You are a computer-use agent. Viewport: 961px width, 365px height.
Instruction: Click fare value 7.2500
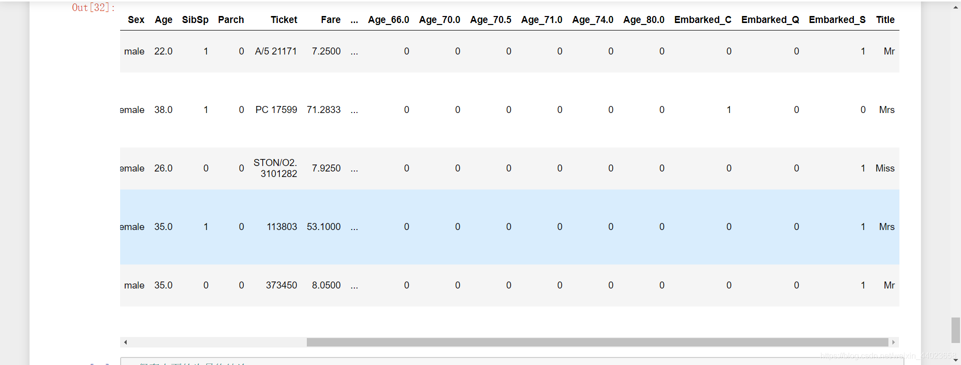(x=326, y=51)
